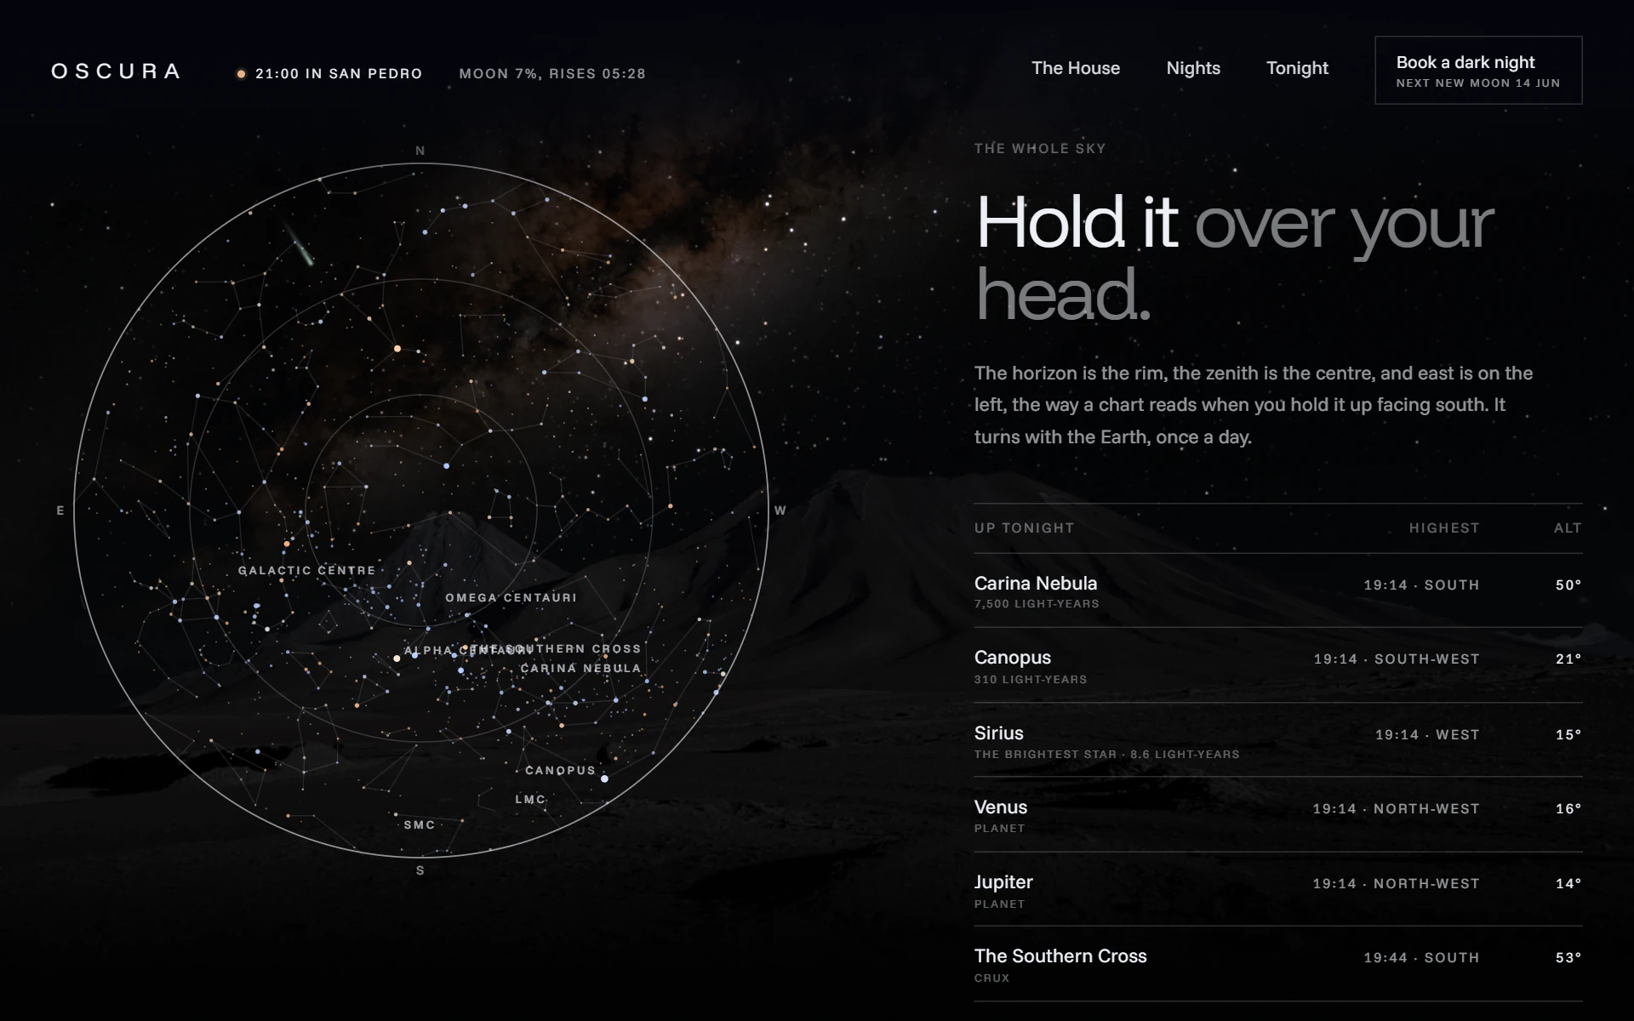Image resolution: width=1634 pixels, height=1021 pixels.
Task: Go to the Nights section
Action: click(x=1193, y=68)
